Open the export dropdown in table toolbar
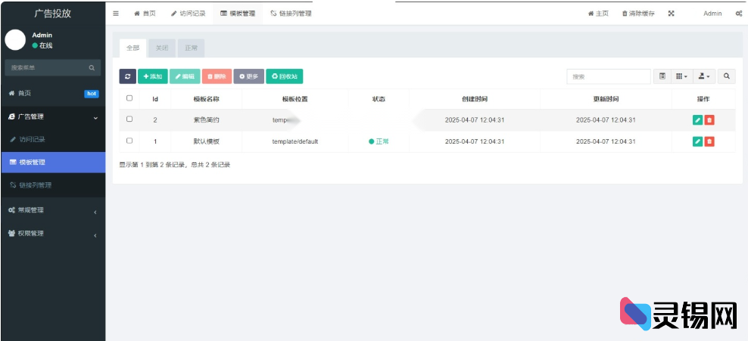This screenshot has width=748, height=341. coord(703,76)
